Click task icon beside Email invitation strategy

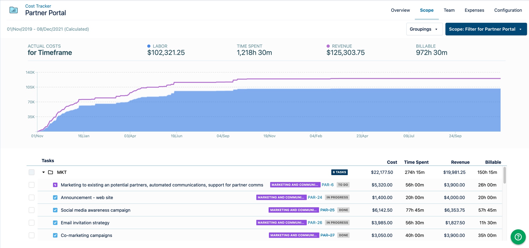(x=55, y=223)
